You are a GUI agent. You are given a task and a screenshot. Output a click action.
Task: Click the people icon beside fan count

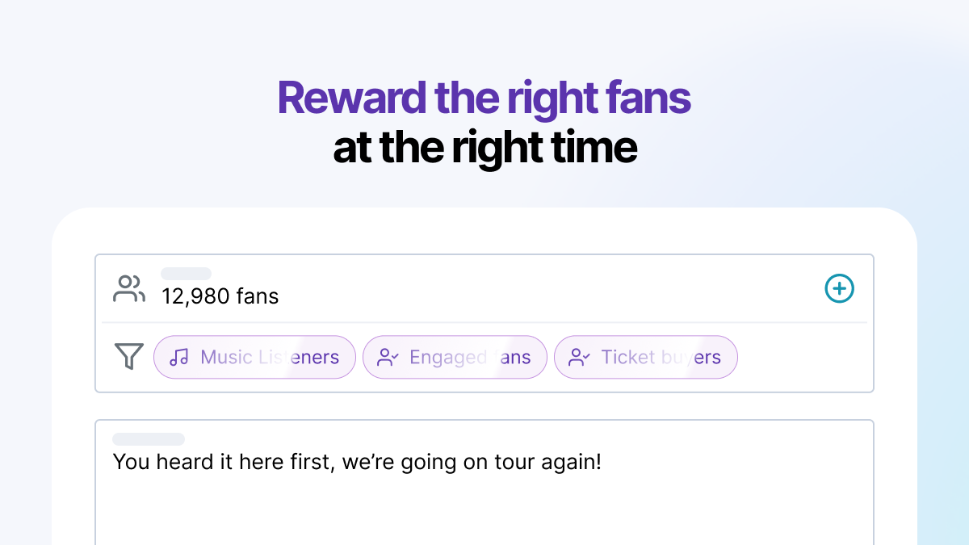[x=129, y=289]
